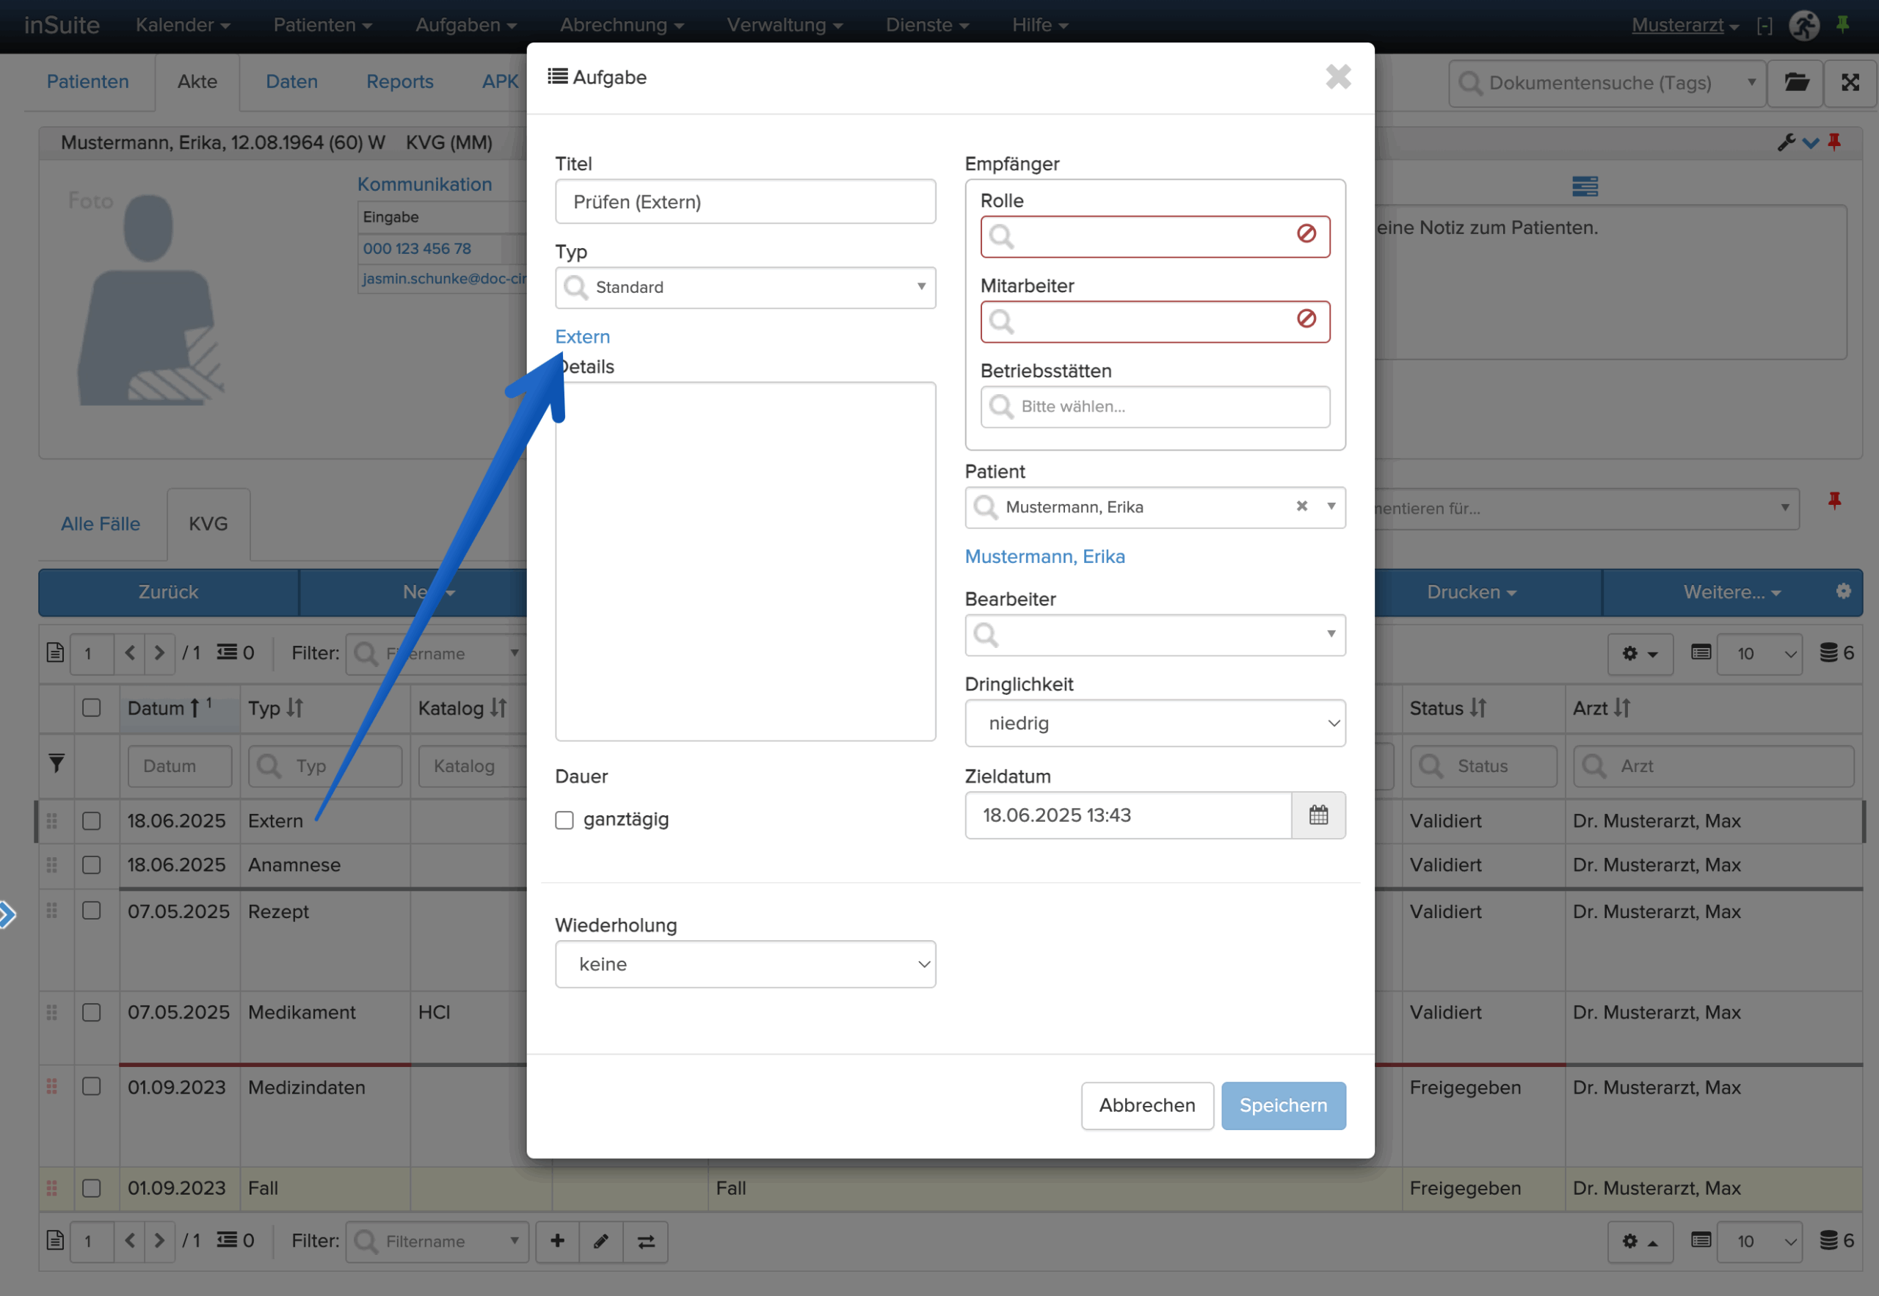Toggle the select-all checkbox in table header

(x=91, y=707)
